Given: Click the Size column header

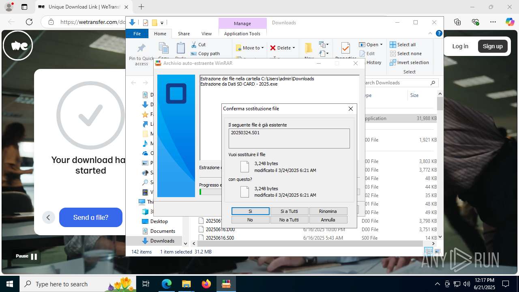Looking at the screenshot, I should 414,95.
